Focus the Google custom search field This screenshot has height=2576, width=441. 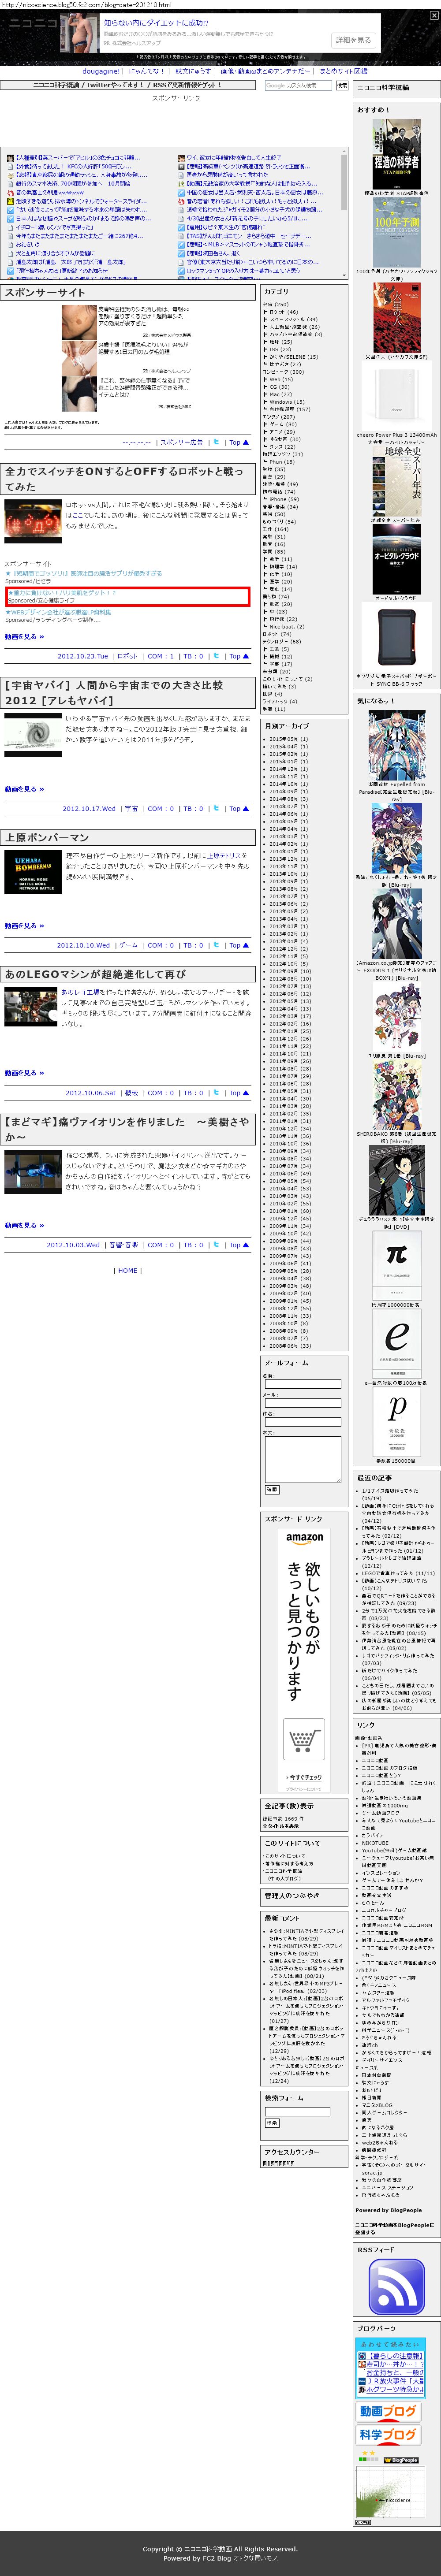pyautogui.click(x=298, y=86)
